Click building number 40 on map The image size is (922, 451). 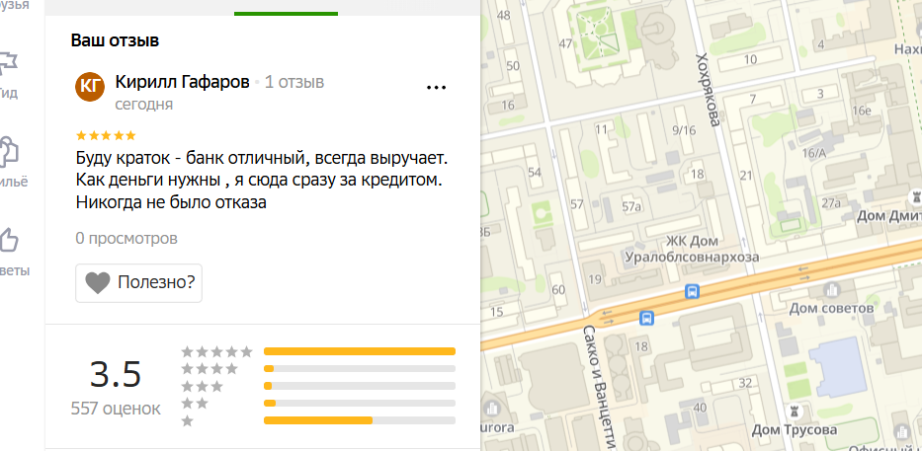700,408
